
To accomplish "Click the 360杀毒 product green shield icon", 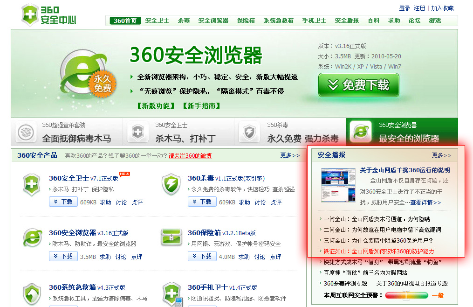I will [x=171, y=184].
